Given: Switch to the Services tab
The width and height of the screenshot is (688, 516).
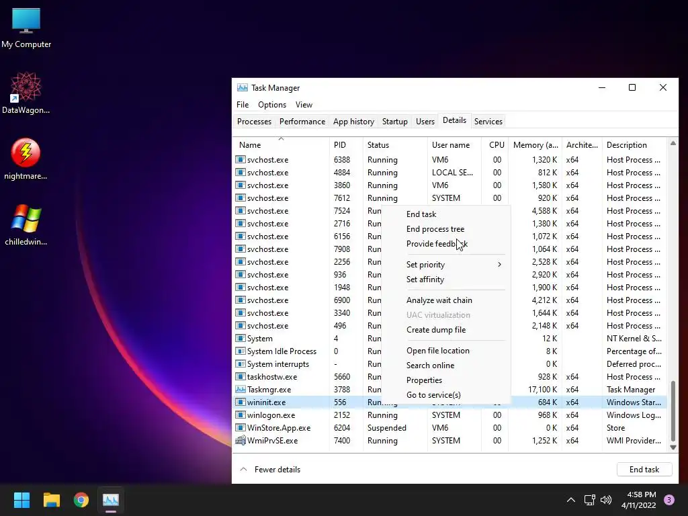Looking at the screenshot, I should tap(488, 122).
